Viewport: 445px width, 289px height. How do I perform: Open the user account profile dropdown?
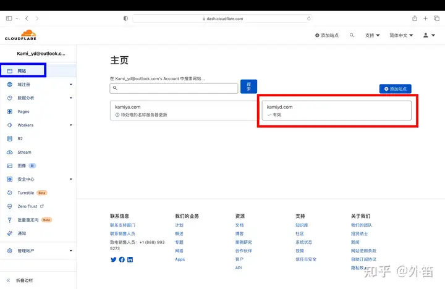[429, 35]
